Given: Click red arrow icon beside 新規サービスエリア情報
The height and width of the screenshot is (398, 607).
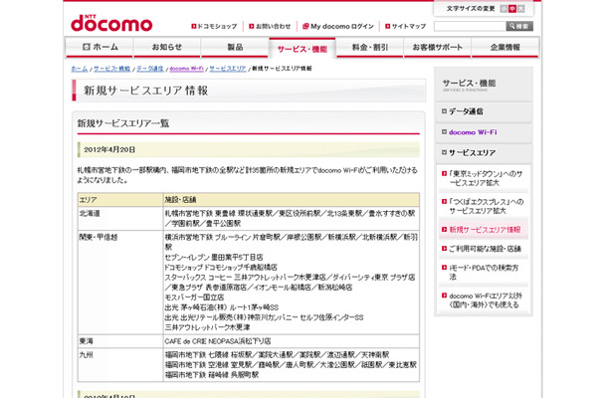Looking at the screenshot, I should (445, 229).
